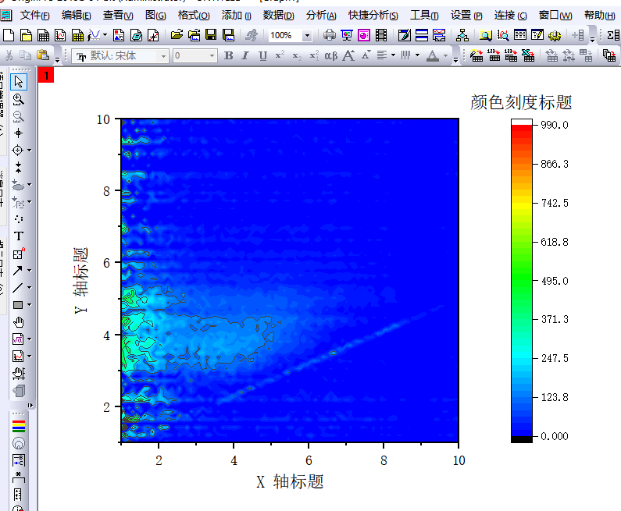Click the Slide Show presentation icon

347,35
